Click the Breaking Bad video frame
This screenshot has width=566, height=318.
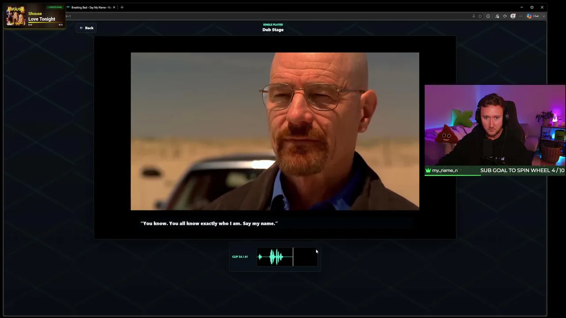(x=275, y=131)
